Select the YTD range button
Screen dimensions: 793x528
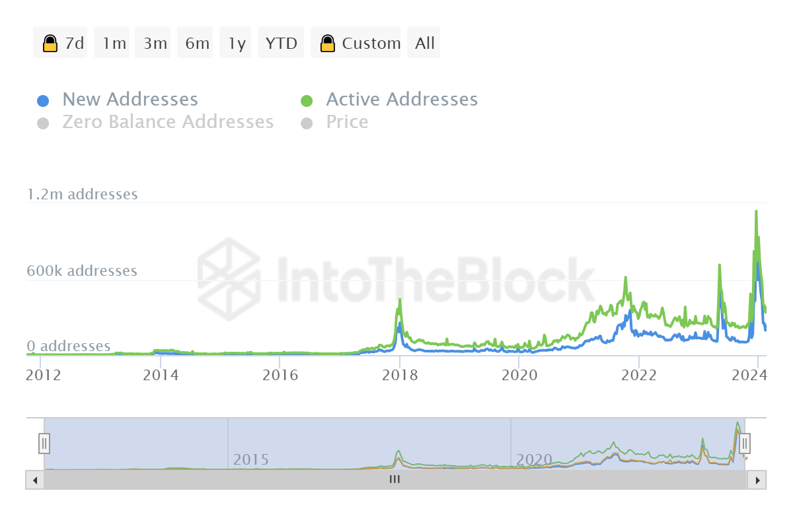[282, 44]
